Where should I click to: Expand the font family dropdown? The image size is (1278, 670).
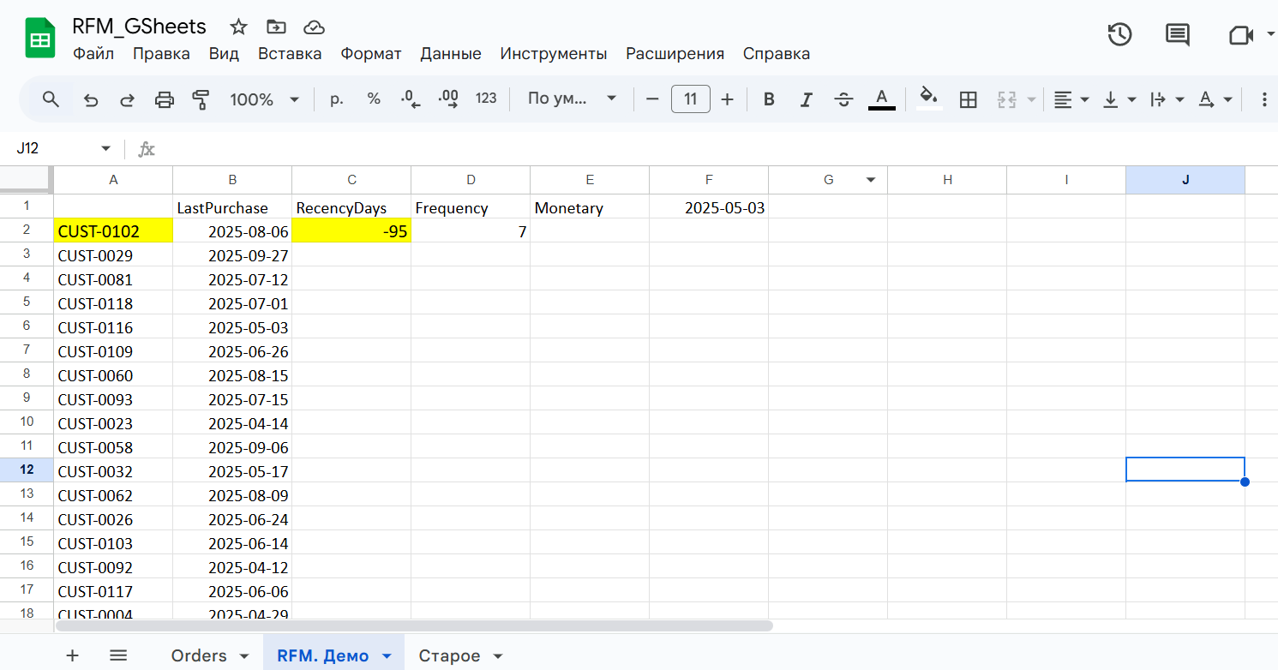coord(572,99)
